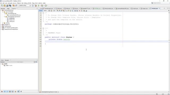The width and height of the screenshot is (170, 95).
Task: Open the Refactor menu
Action: click(x=19, y=3)
